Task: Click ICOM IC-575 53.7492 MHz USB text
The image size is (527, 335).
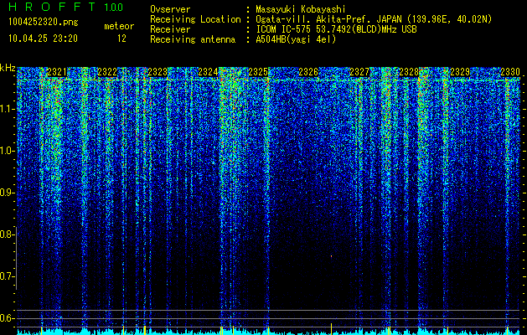Action: 336,29
